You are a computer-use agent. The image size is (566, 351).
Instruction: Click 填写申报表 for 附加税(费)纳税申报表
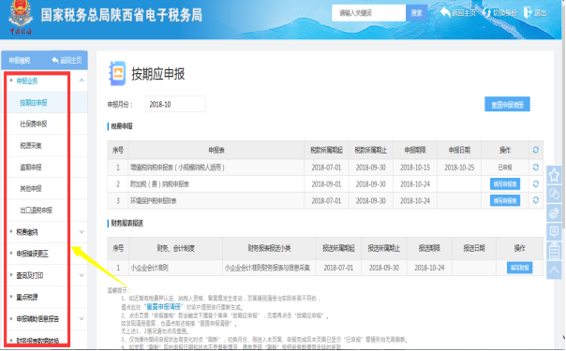[x=505, y=183]
